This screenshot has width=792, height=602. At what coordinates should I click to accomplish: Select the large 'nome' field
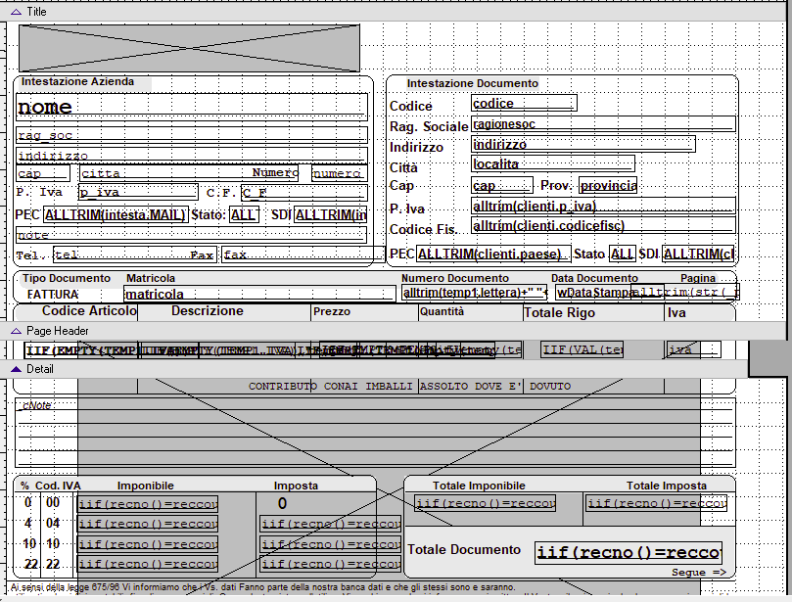point(192,107)
